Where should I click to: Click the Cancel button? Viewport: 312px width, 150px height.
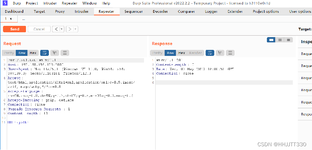click(39, 29)
